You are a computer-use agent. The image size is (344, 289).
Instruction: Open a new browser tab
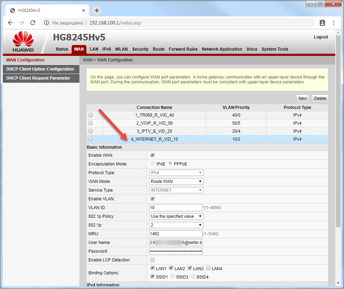click(97, 10)
